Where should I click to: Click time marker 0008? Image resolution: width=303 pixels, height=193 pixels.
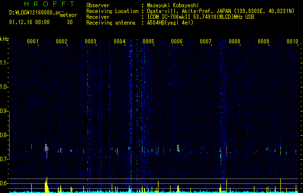235,41
